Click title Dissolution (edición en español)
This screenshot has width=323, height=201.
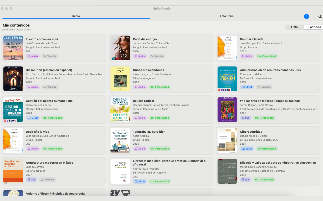[x=49, y=70]
